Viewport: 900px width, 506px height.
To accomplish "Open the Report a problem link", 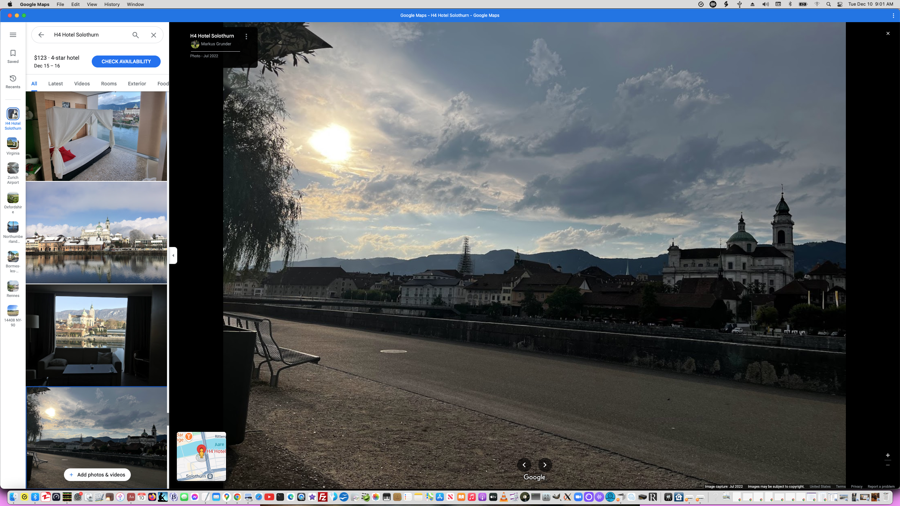I will [881, 487].
